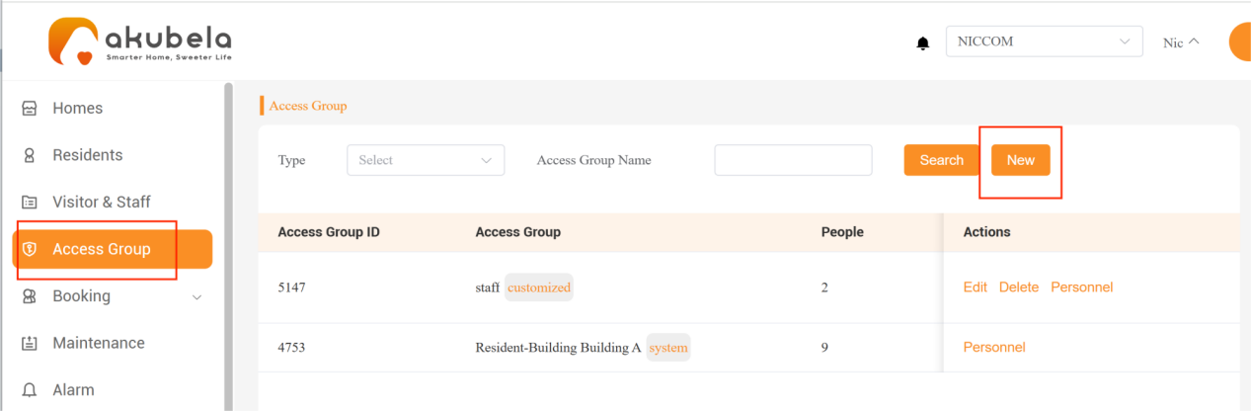Go to Residents page

(x=87, y=155)
